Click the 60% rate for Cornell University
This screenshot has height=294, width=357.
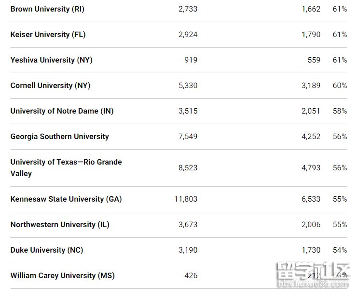340,86
